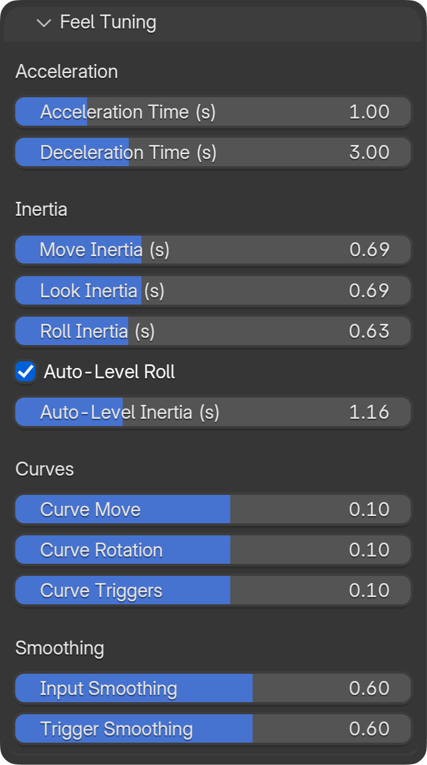427x765 pixels.
Task: Click the Roll Inertia slider
Action: (213, 331)
